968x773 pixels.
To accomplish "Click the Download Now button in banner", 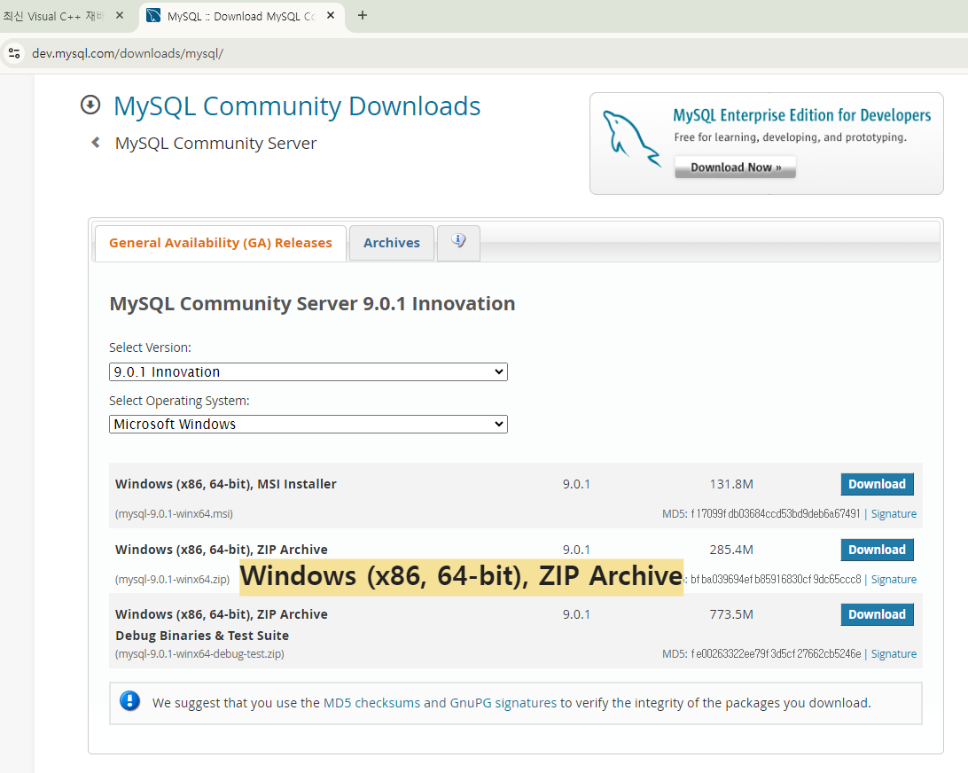I will pyautogui.click(x=735, y=168).
